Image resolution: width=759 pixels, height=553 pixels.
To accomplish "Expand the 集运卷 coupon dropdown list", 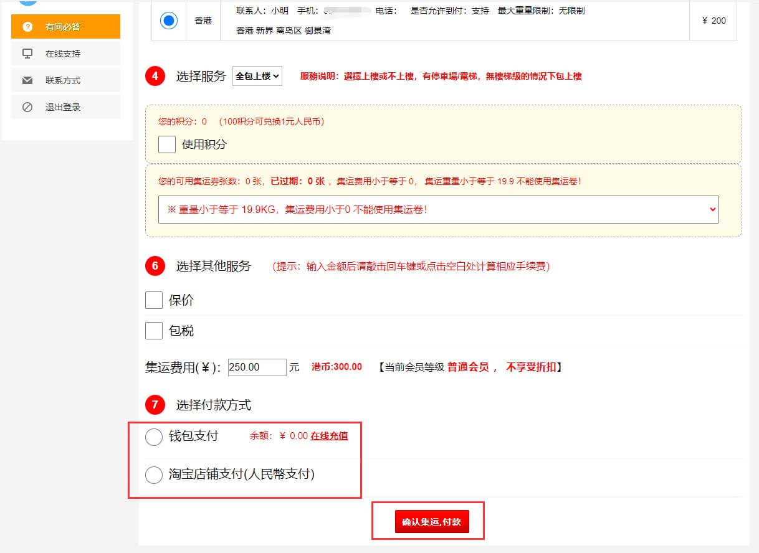I will (x=438, y=210).
